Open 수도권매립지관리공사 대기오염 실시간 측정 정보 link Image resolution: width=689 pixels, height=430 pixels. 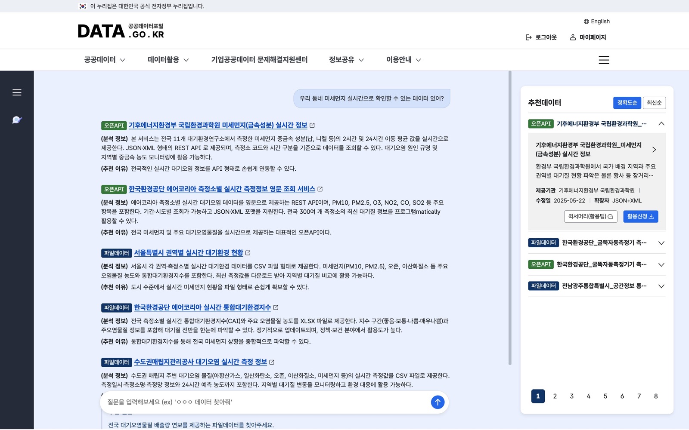pos(200,362)
